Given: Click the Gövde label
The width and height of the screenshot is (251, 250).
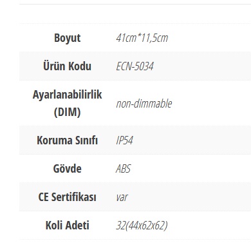Looking at the screenshot, I should click(x=67, y=169).
